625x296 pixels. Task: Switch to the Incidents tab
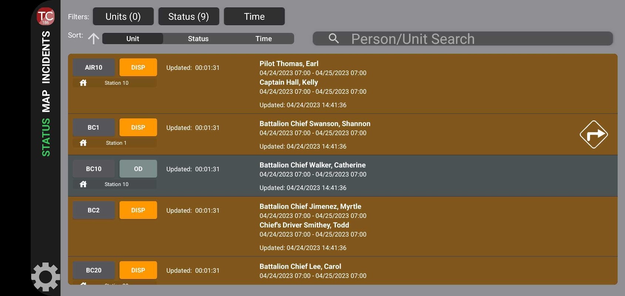pos(46,57)
